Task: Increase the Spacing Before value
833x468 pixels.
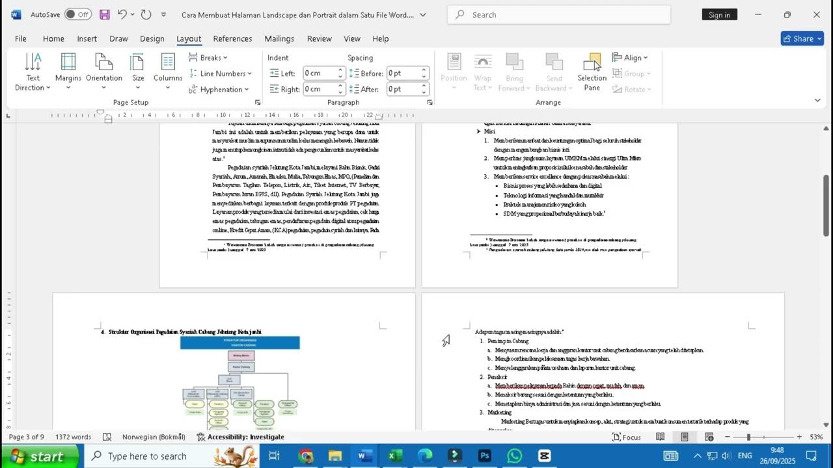Action: click(424, 70)
